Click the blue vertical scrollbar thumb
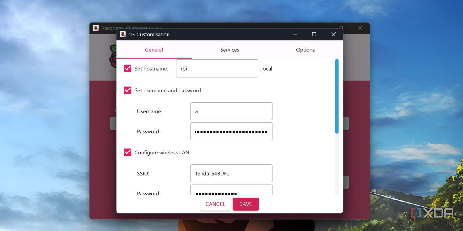The image size is (463, 231). click(337, 96)
